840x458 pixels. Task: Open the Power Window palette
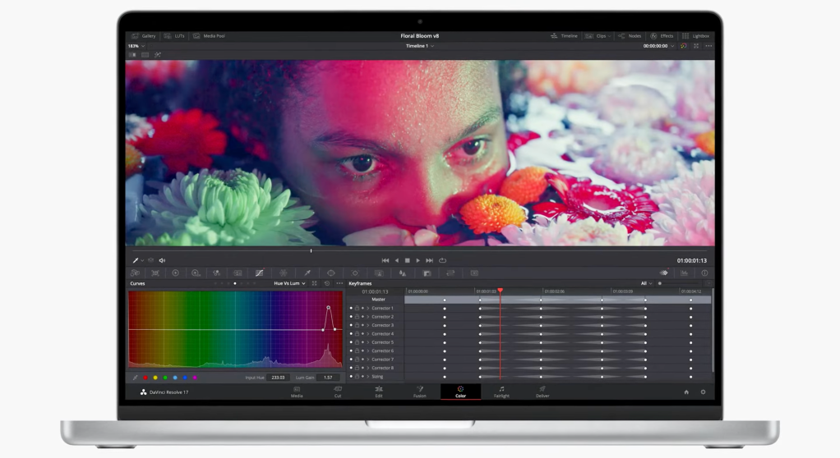tap(330, 273)
